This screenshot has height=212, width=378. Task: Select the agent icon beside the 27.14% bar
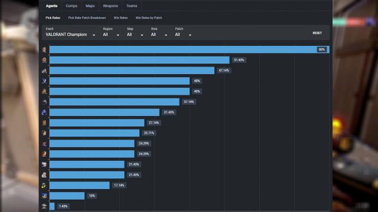(x=44, y=123)
